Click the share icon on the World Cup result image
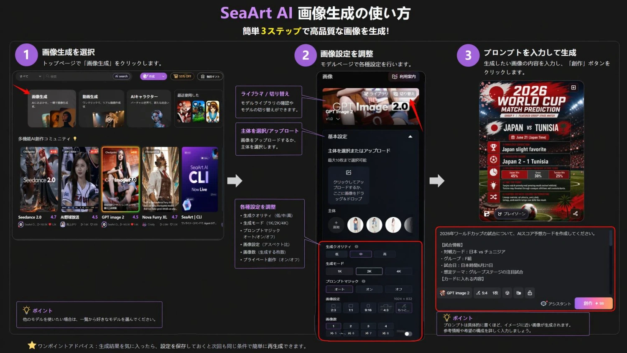 pos(575,213)
